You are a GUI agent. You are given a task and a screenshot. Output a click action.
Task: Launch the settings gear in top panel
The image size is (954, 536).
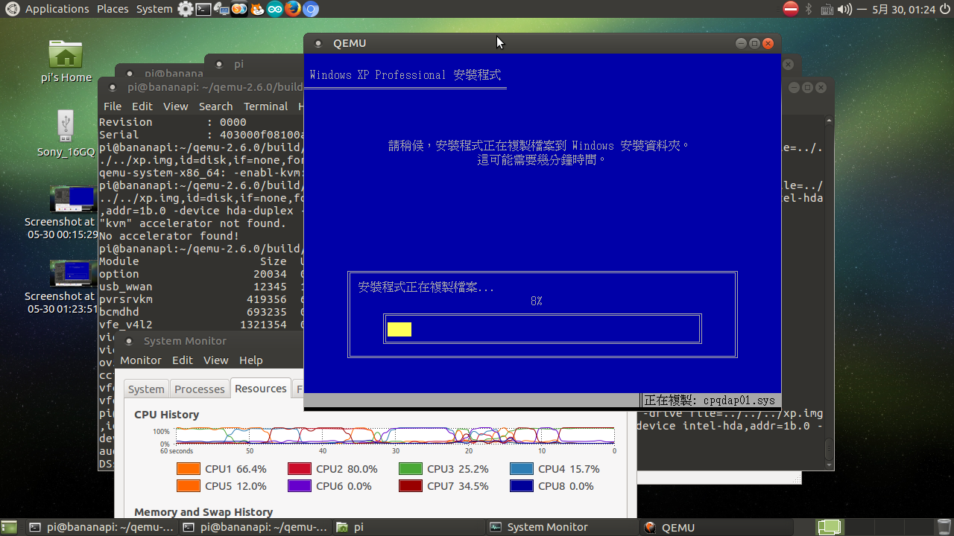pos(186,9)
